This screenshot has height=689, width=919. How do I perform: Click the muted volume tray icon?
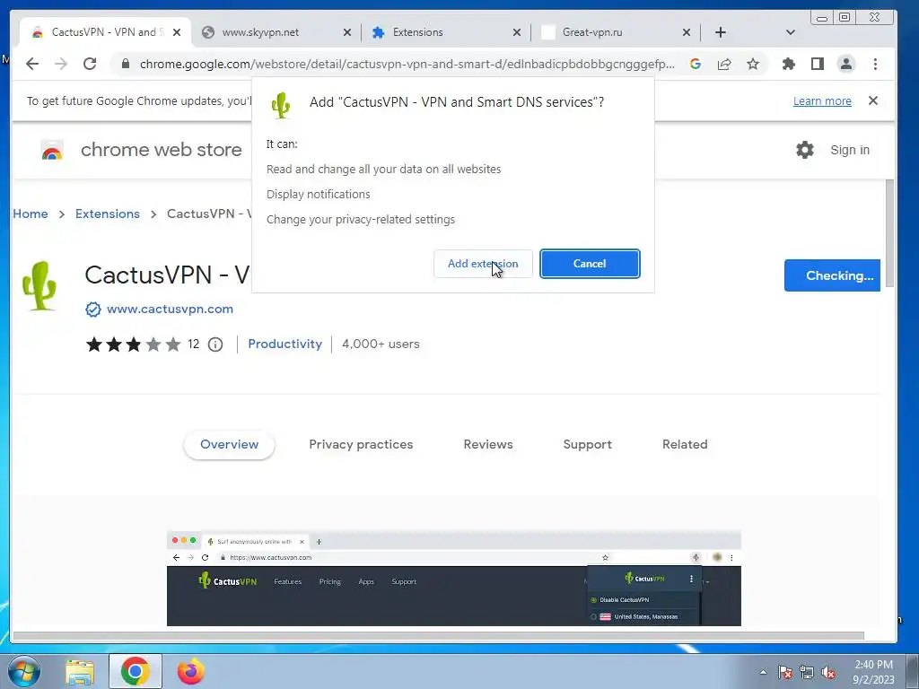(x=828, y=672)
